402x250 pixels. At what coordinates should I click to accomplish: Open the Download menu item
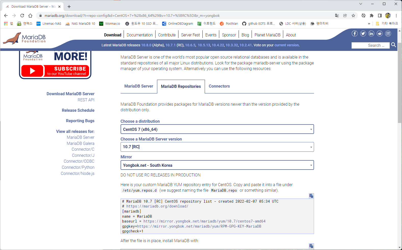point(113,35)
